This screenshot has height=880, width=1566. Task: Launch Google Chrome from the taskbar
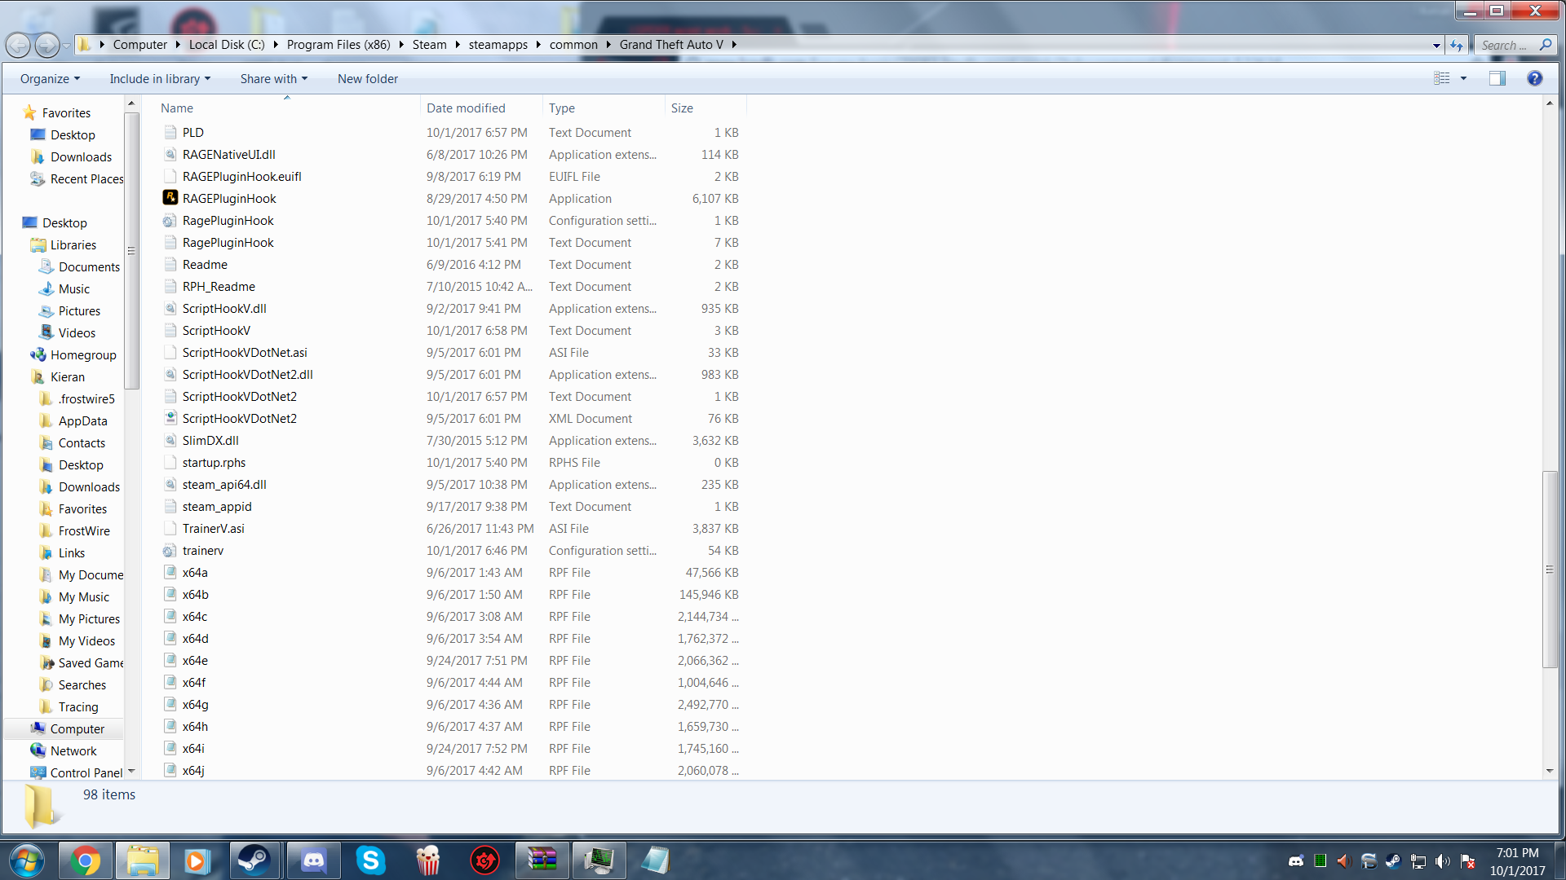click(x=85, y=860)
